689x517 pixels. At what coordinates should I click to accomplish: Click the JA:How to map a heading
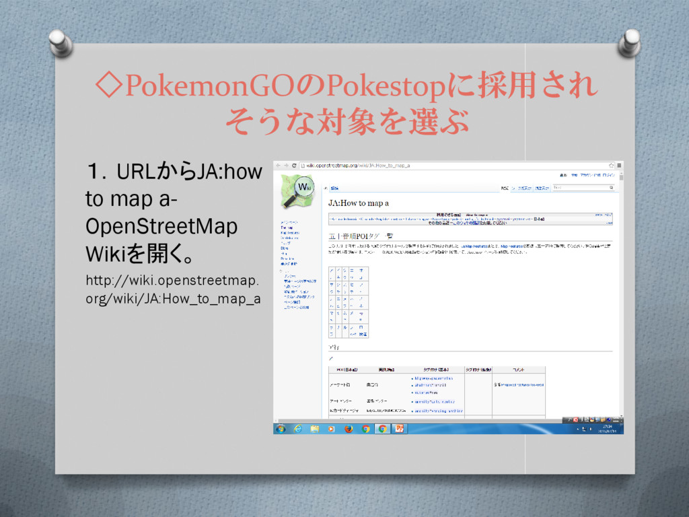coord(359,203)
